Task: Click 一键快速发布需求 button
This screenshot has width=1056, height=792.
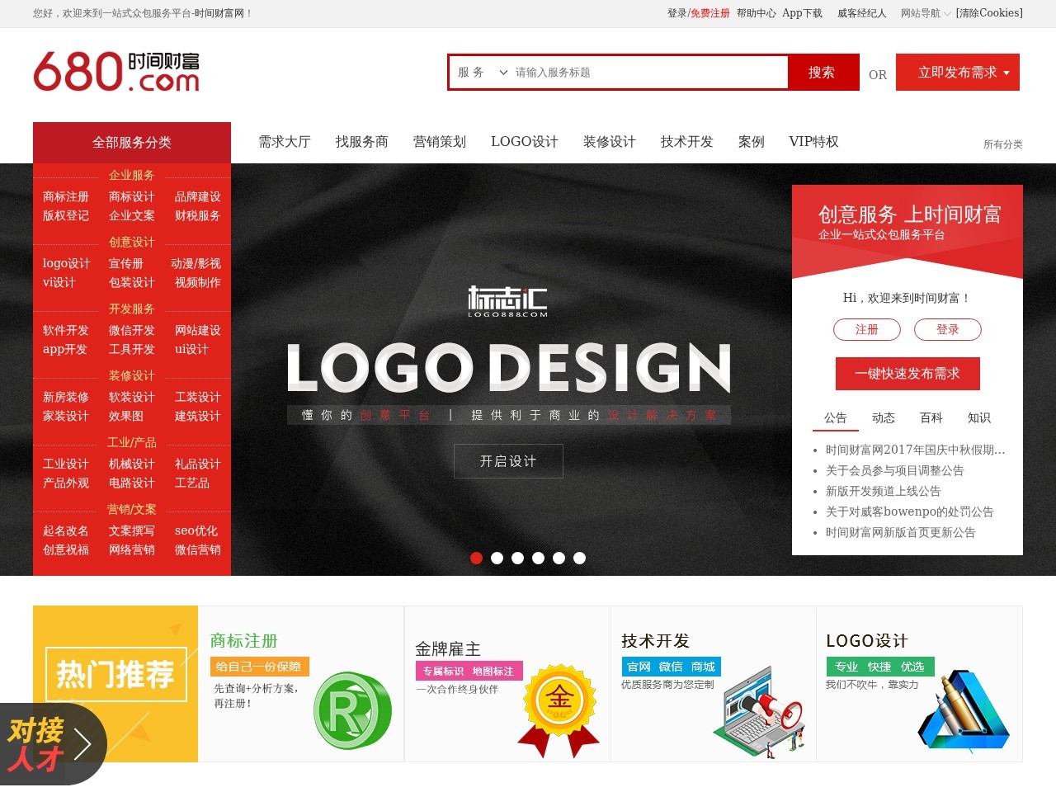Action: (907, 374)
